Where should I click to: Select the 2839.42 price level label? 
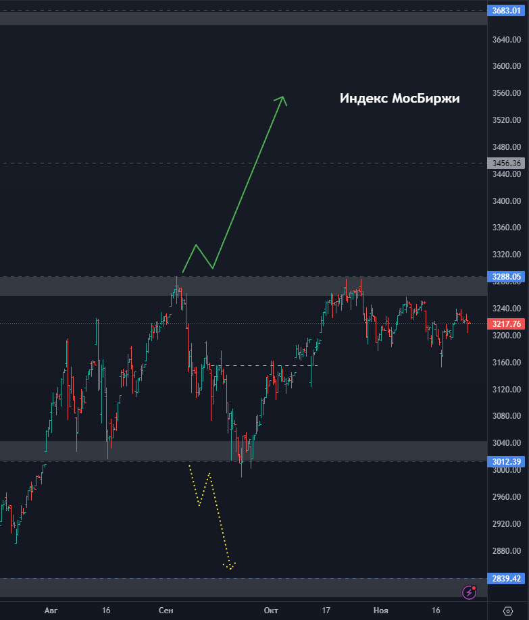[506, 579]
